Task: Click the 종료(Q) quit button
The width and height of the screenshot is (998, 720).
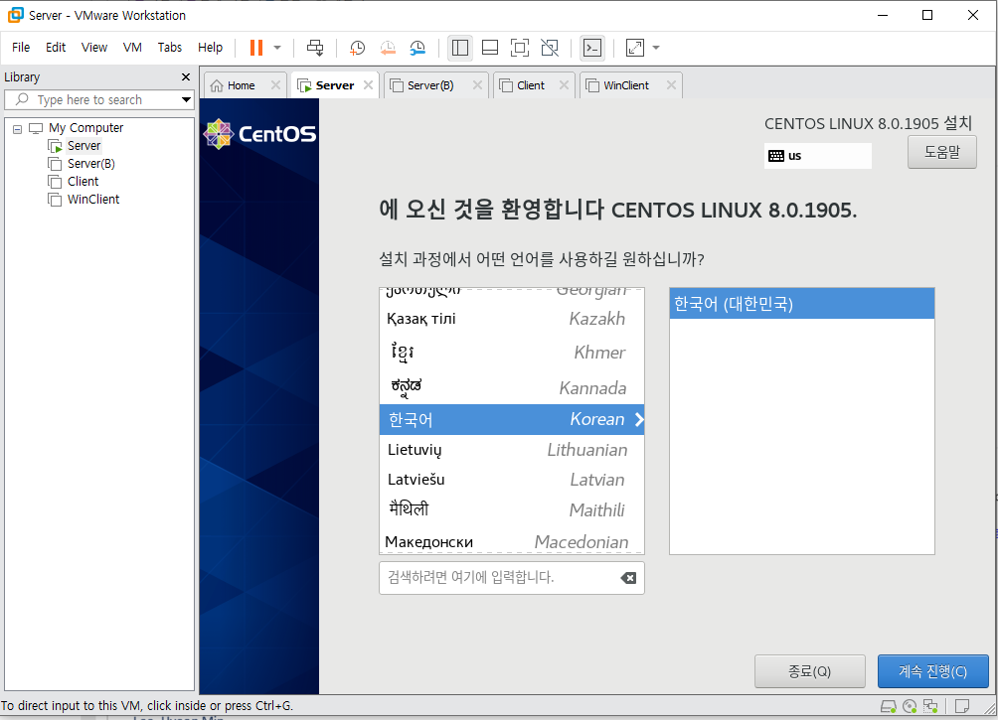Action: click(x=809, y=671)
